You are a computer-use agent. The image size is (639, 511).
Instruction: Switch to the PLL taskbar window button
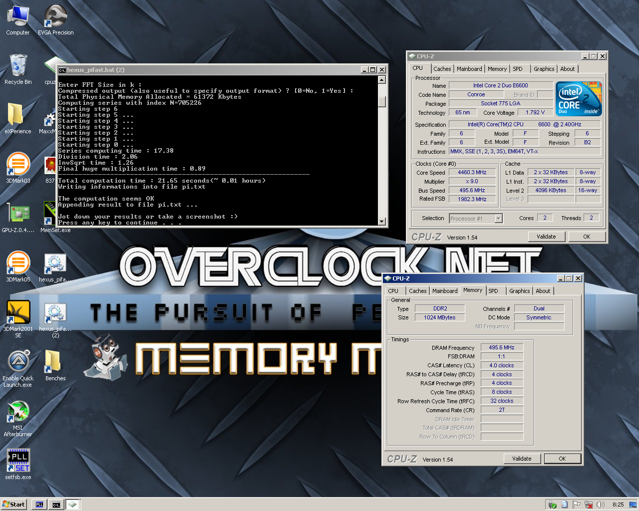tap(39, 505)
